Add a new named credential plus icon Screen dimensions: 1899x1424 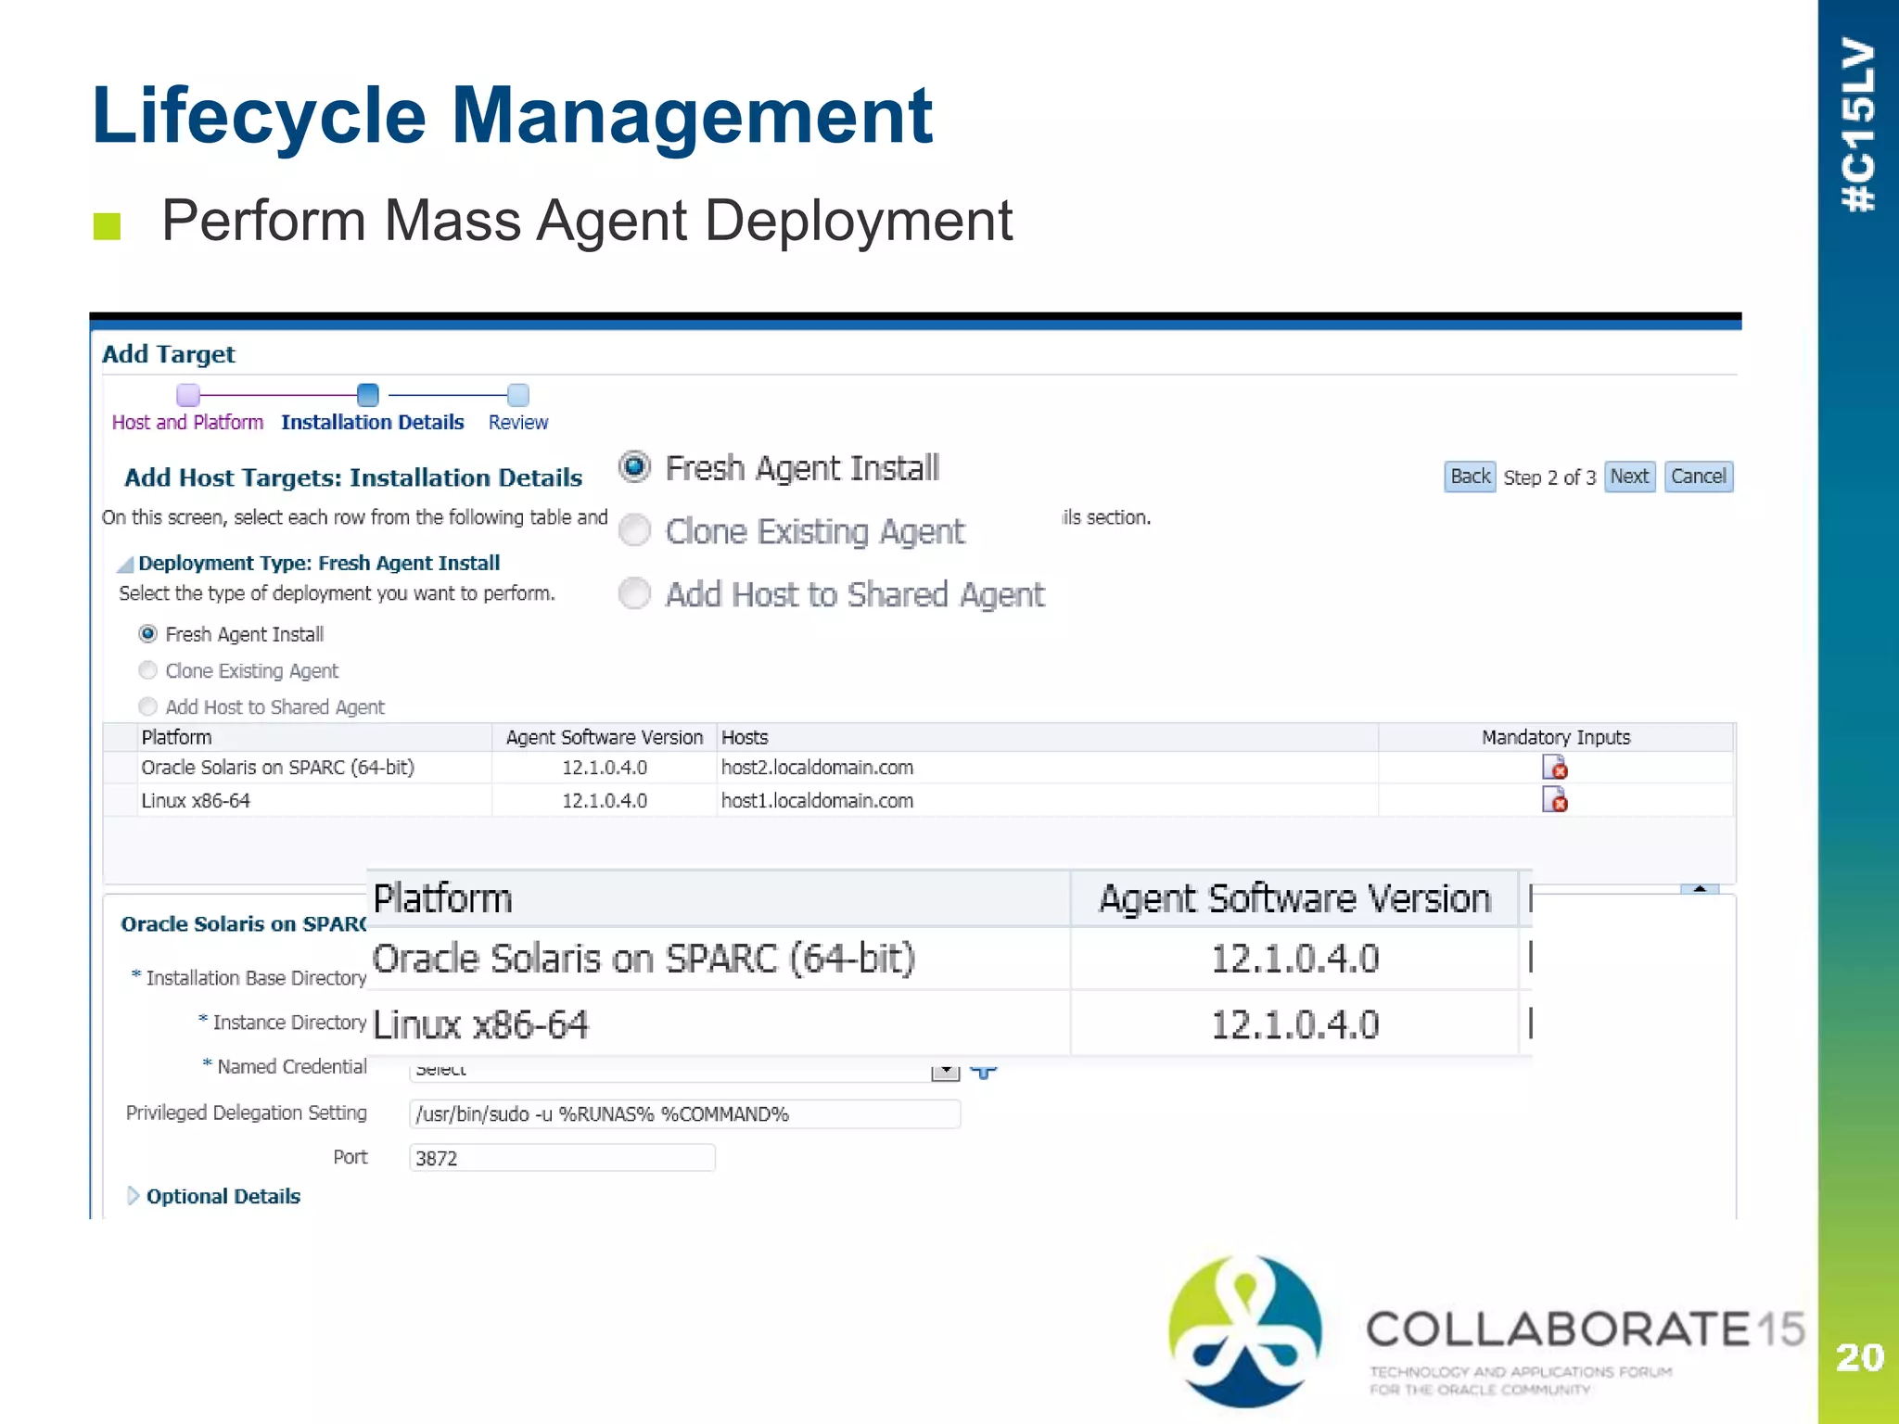click(984, 1071)
